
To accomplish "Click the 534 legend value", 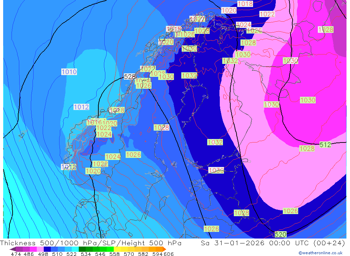I will pos(86,254).
